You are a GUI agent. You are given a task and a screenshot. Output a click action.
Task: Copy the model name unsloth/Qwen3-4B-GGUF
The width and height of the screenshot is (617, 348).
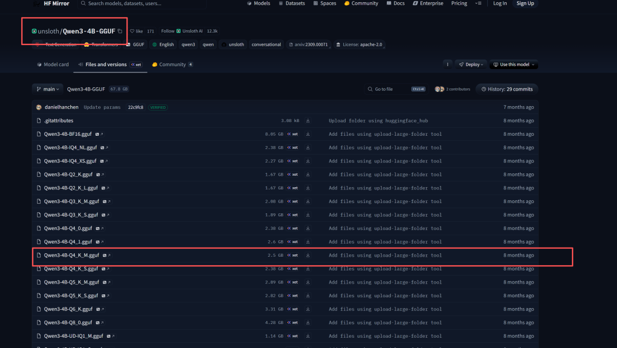pos(120,31)
